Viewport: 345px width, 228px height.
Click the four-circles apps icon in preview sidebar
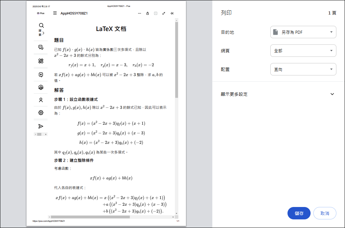[x=41, y=61]
